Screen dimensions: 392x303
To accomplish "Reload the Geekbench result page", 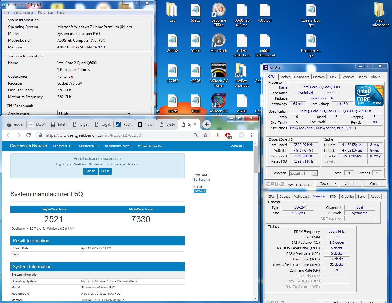I will pos(28,135).
